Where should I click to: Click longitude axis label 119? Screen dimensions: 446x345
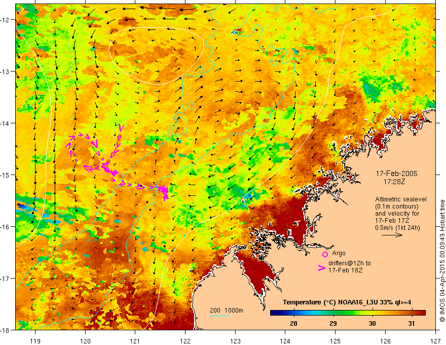coord(35,341)
